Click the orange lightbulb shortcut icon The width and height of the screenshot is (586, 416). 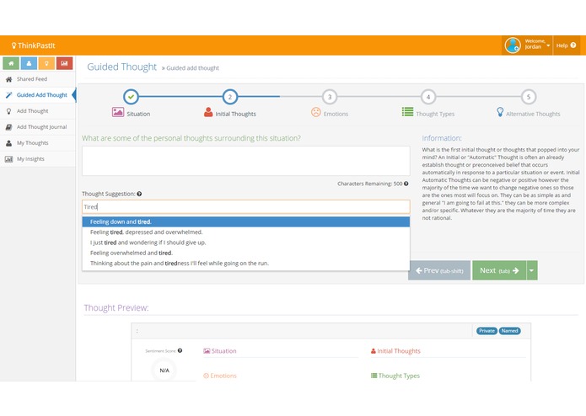[46, 63]
